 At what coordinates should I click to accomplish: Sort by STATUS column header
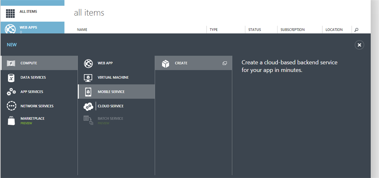pos(255,30)
